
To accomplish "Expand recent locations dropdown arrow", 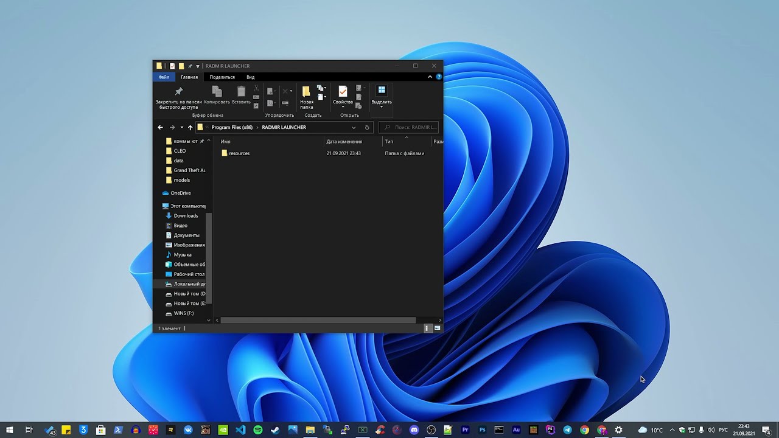I will [x=181, y=127].
